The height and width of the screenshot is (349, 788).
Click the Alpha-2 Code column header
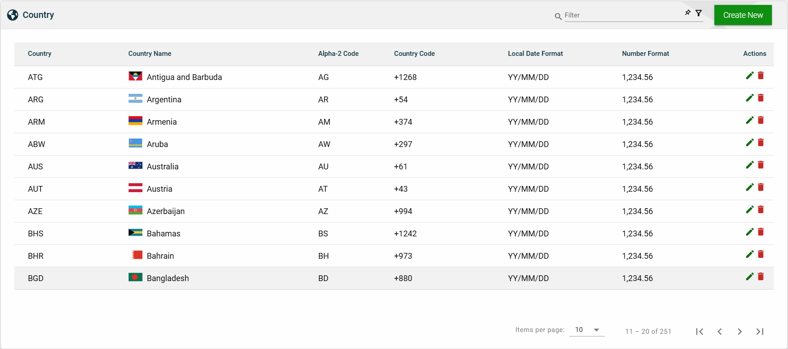tap(338, 54)
